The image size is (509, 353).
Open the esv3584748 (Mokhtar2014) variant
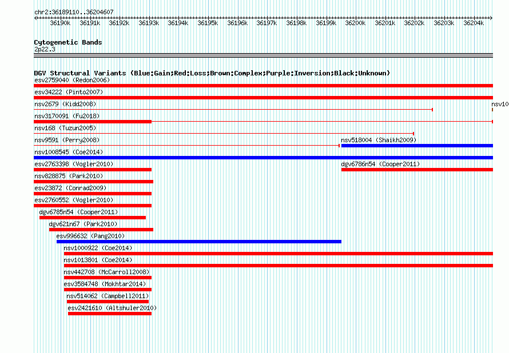(105, 284)
